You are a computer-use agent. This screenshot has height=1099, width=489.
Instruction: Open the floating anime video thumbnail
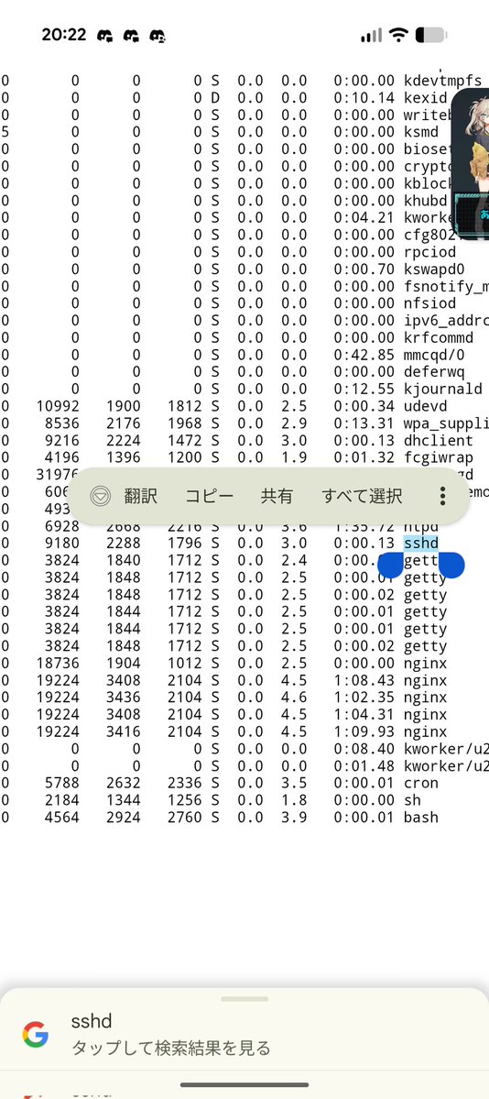470,163
